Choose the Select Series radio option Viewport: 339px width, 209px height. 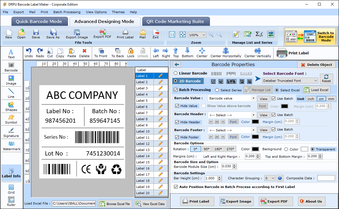tap(217, 90)
